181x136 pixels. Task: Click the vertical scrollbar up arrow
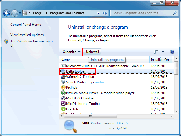(176, 59)
